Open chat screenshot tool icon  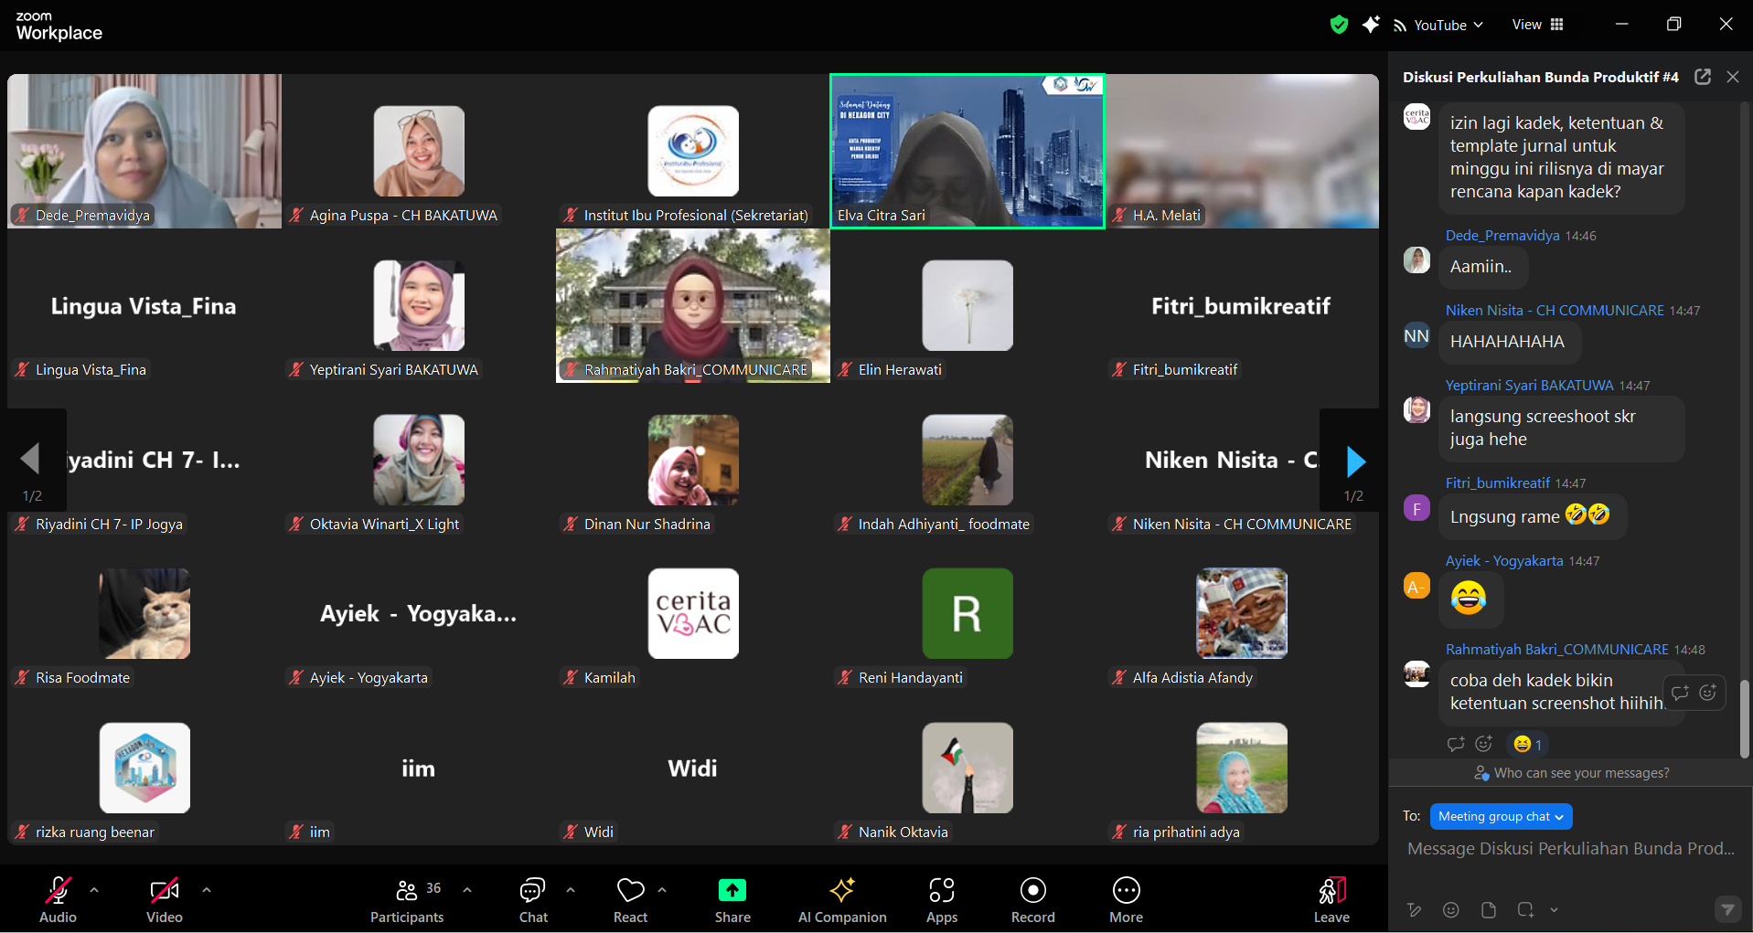(1525, 909)
